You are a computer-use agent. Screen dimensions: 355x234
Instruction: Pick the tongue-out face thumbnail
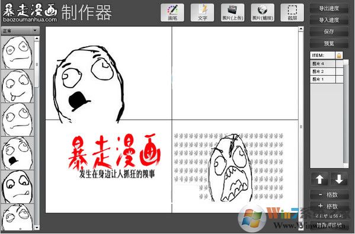click(17, 86)
